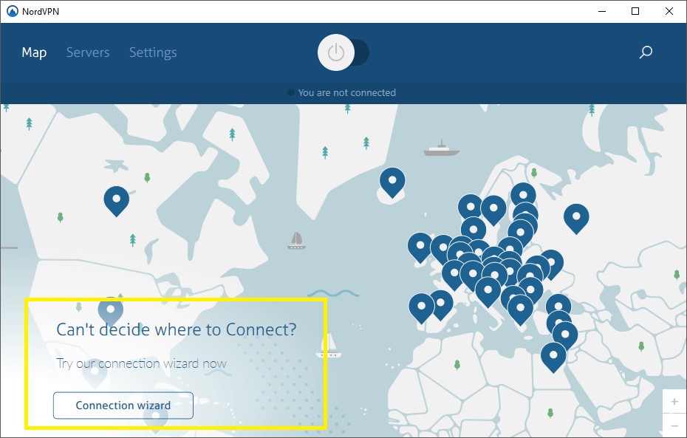The width and height of the screenshot is (687, 438).
Task: Select the southernmost pin near Israel
Action: [553, 357]
